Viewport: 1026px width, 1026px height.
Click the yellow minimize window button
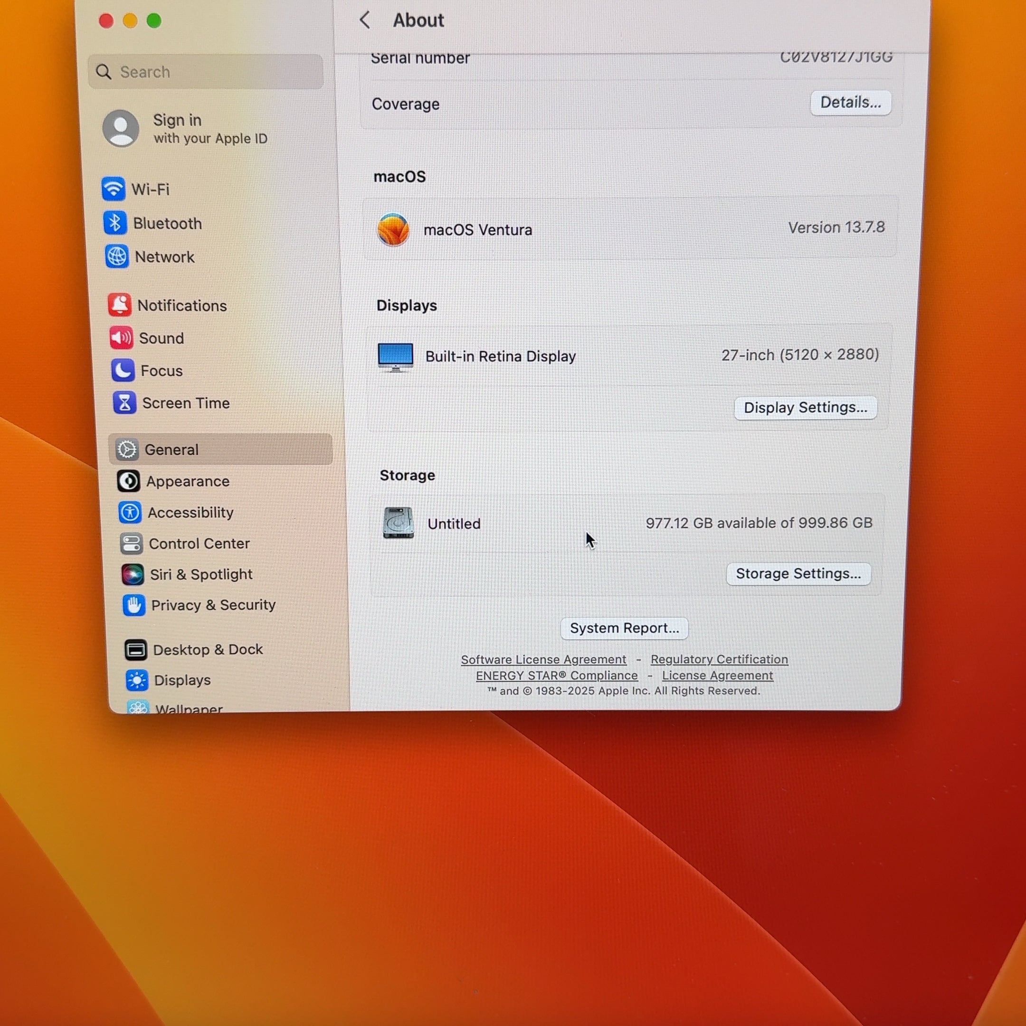point(130,21)
